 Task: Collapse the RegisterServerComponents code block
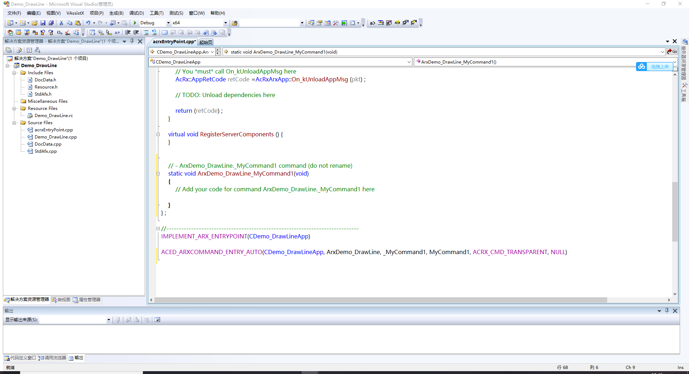coord(158,135)
